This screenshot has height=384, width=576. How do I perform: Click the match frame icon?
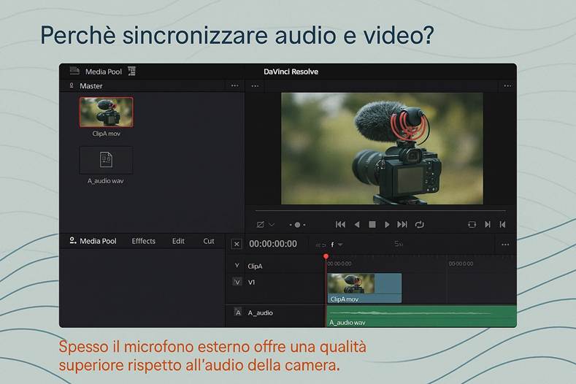click(472, 224)
